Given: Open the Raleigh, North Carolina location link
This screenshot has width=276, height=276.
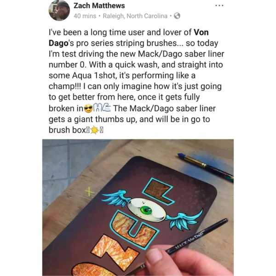Looking at the screenshot, I should click(135, 16).
